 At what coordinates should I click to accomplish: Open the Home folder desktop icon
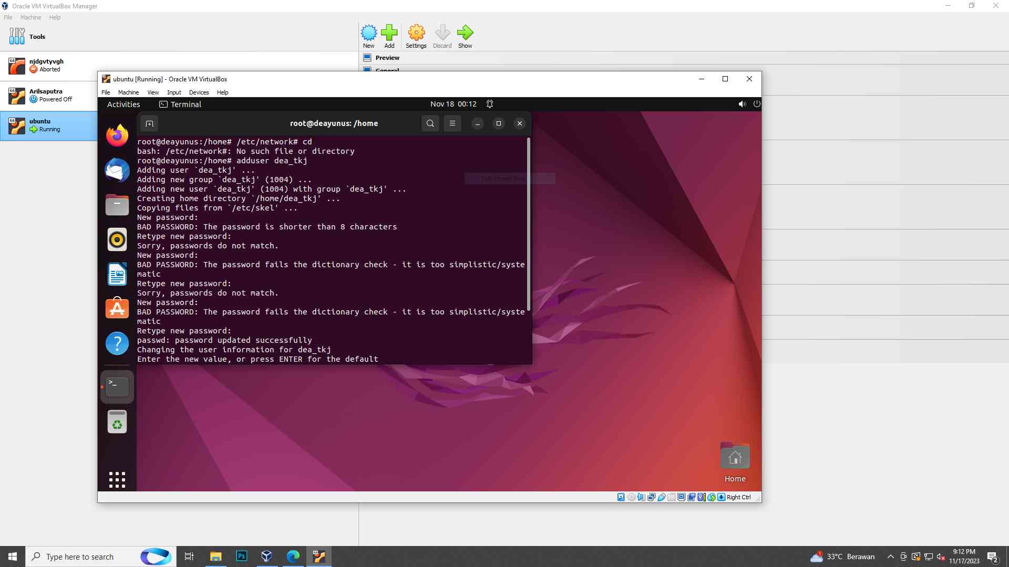coord(735,463)
